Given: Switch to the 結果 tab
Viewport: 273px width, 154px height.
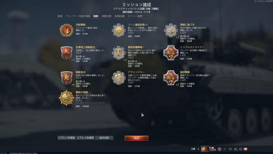Looking at the screenshot, I should point(60,16).
